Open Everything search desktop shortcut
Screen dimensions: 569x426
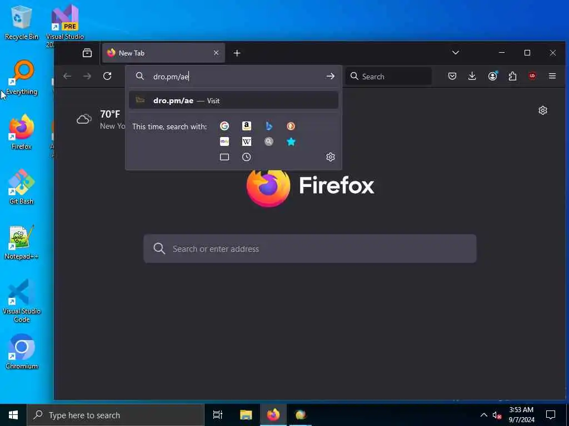22,78
